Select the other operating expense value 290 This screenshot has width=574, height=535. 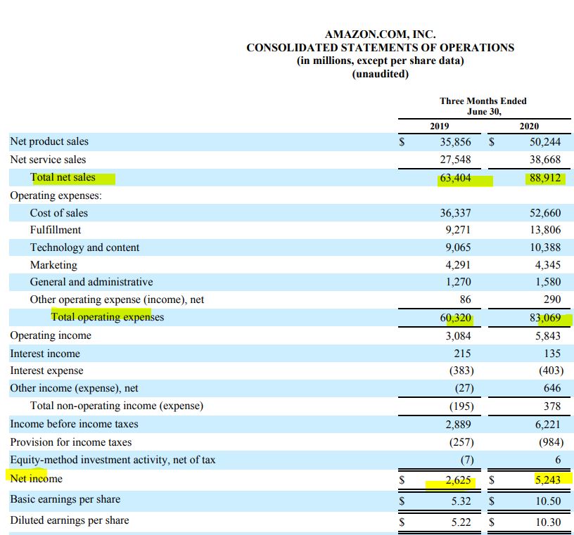tap(552, 299)
